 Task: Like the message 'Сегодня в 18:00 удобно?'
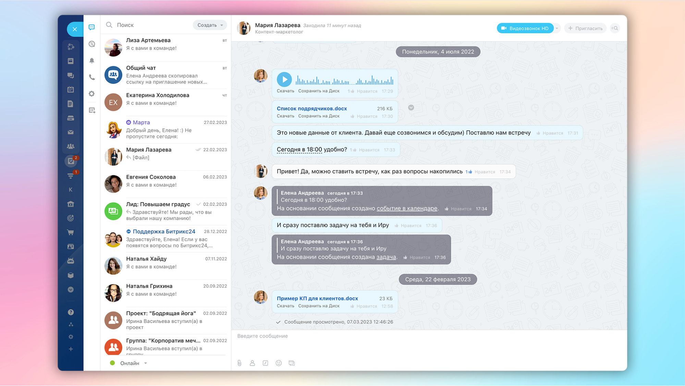[x=371, y=150]
